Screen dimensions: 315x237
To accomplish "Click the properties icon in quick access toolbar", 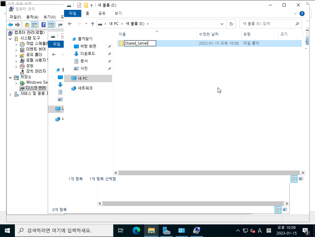I will (79, 5).
